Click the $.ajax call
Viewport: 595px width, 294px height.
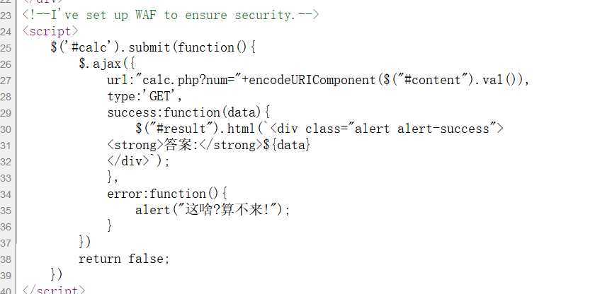[98, 64]
